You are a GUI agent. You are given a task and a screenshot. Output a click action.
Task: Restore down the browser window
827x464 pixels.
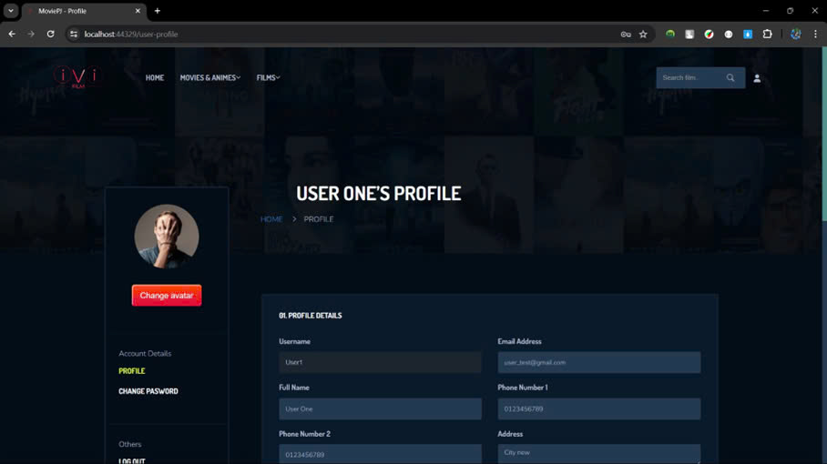pyautogui.click(x=790, y=11)
